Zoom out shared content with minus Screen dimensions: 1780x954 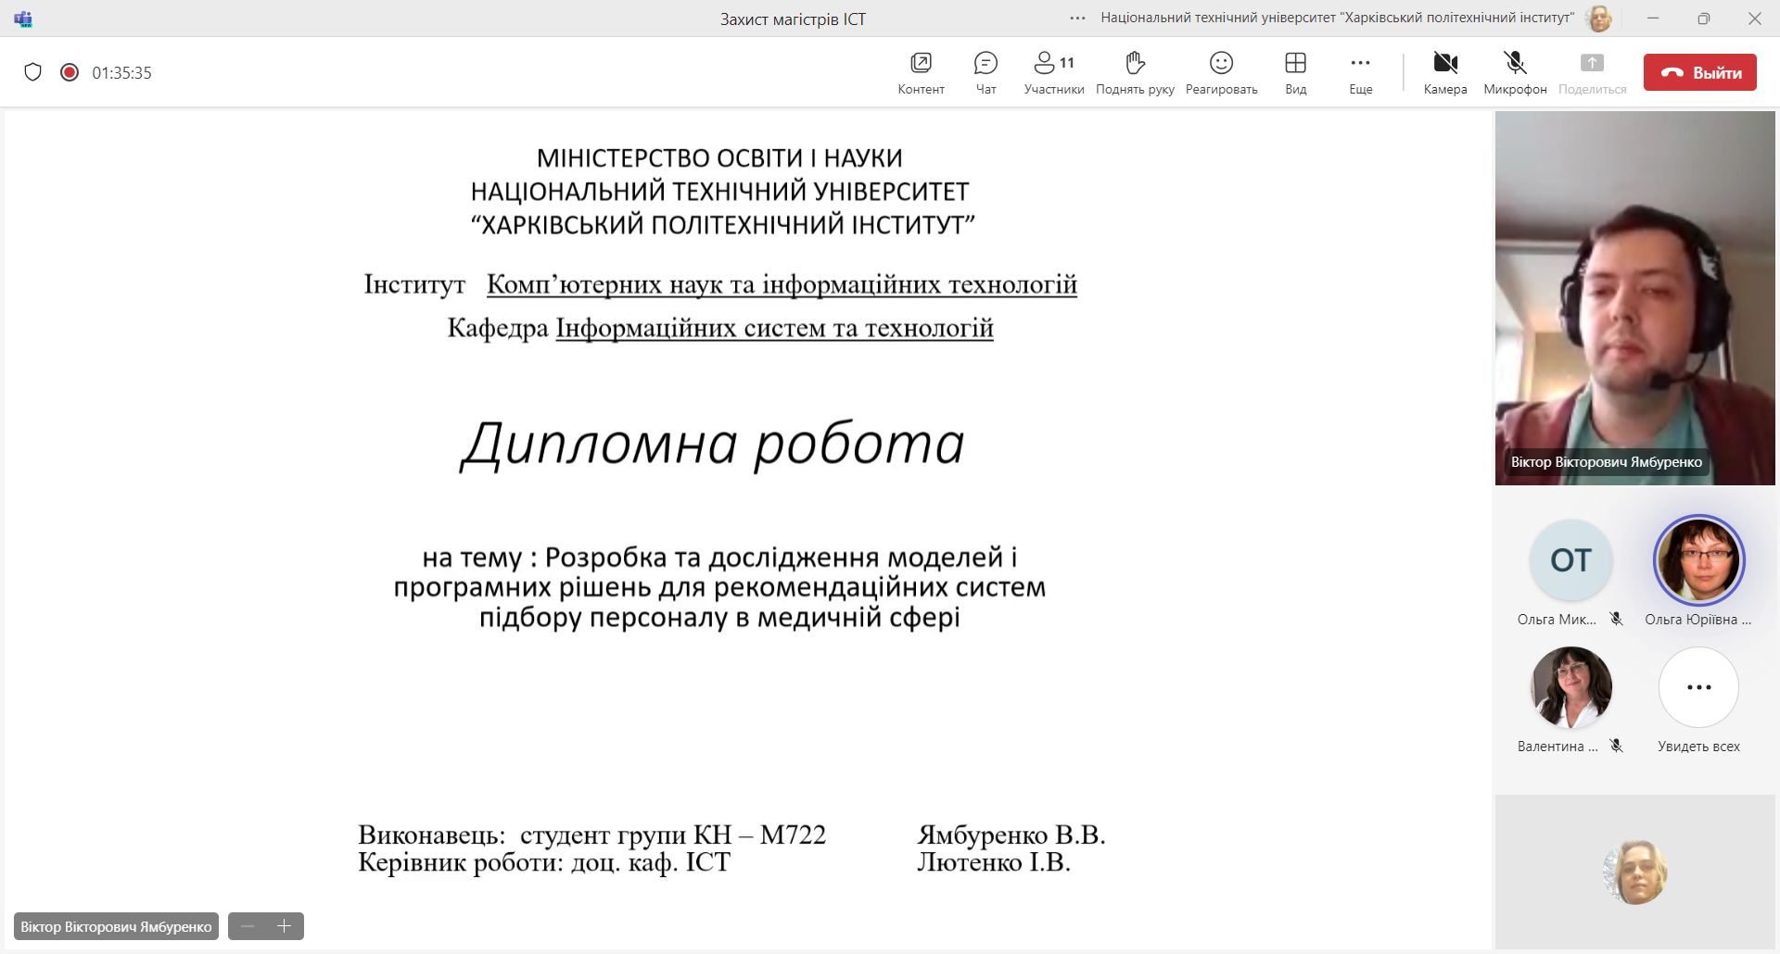[x=248, y=926]
